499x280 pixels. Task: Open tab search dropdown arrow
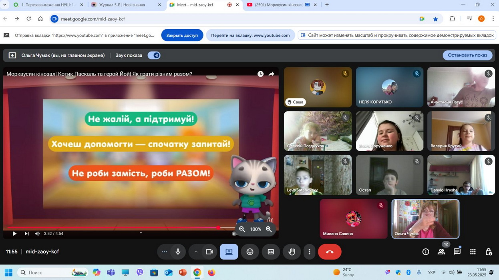click(4, 5)
